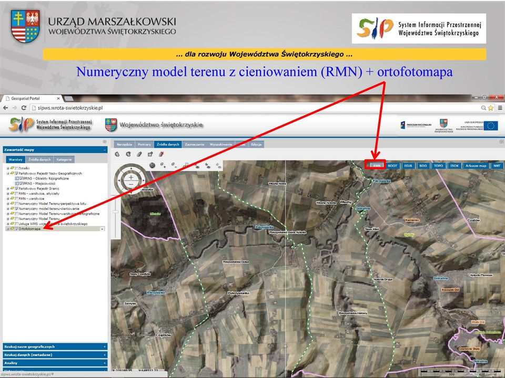This screenshot has height=378, width=505.
Task: Toggle the PRNG - Miejscowości checkbox
Action: 21,184
